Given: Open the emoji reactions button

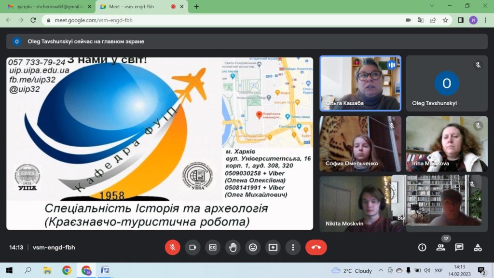Looking at the screenshot, I should point(253,248).
